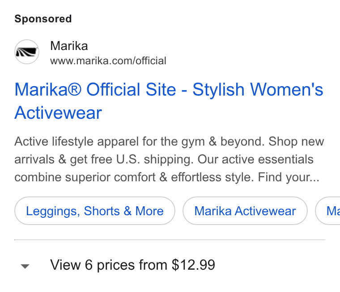Screen dimensions: 340x292
Task: Click the ad description paragraph
Action: (169, 159)
